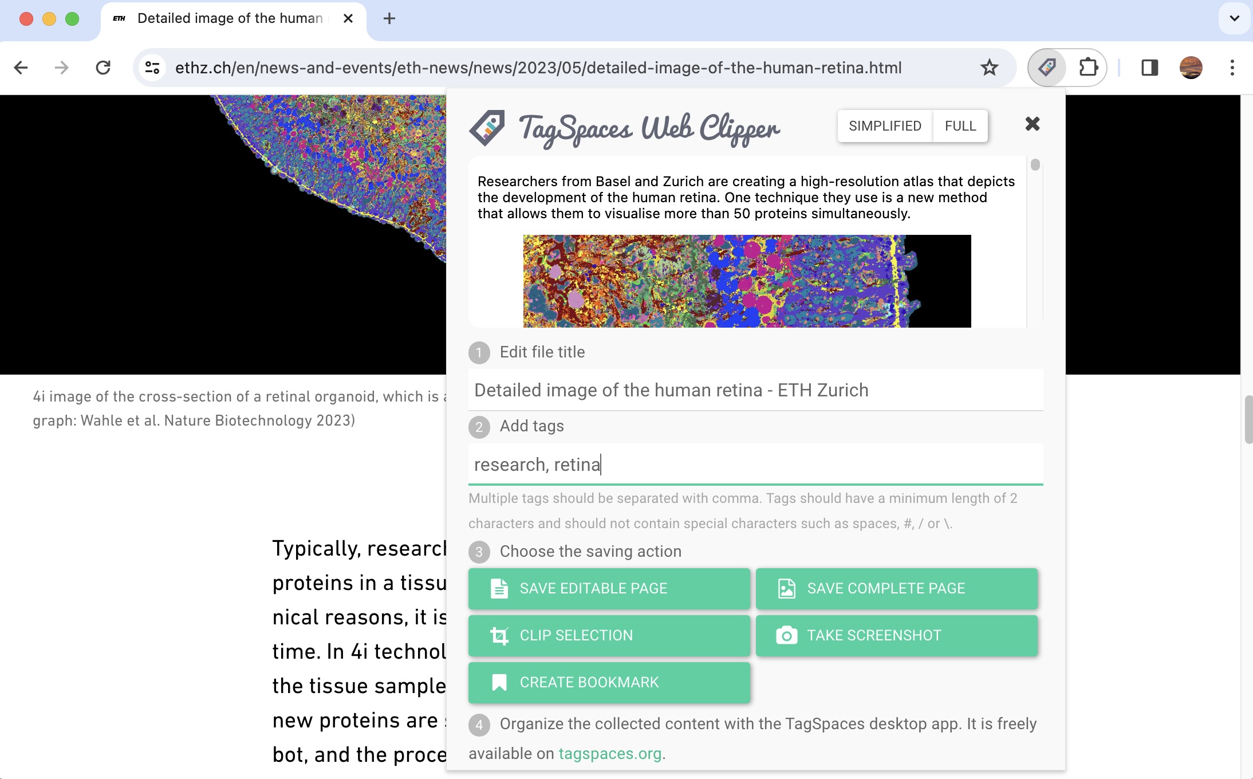Expand the tab search dropdown arrow
1253x779 pixels.
(1234, 18)
